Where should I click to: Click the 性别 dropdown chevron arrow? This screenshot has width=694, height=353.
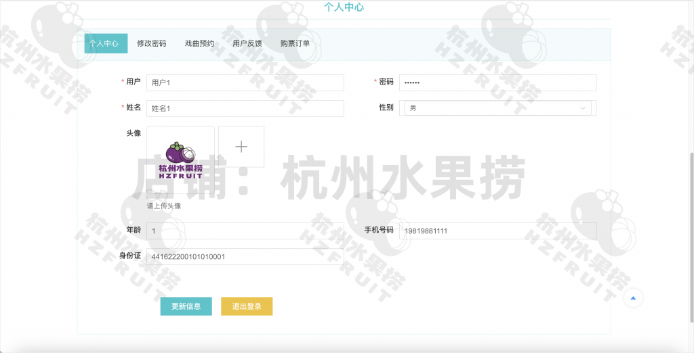[x=583, y=108]
